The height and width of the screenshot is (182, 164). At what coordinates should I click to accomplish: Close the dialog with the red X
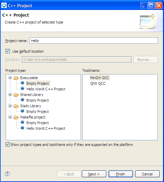click(159, 5)
